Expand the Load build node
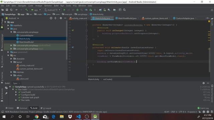The image size is (214, 120). tap(16, 92)
